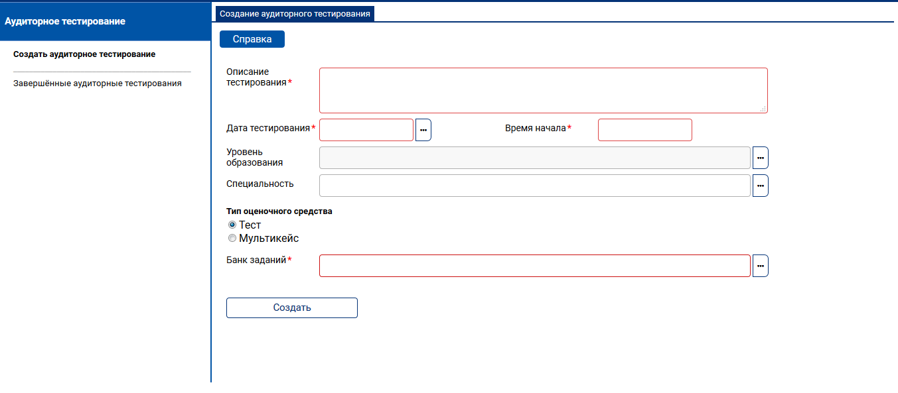
Task: Click the Банк заданий field
Action: (534, 266)
